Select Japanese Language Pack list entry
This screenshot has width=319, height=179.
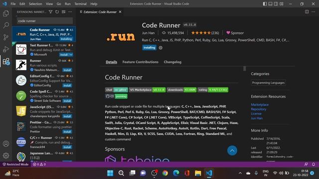click(x=44, y=156)
